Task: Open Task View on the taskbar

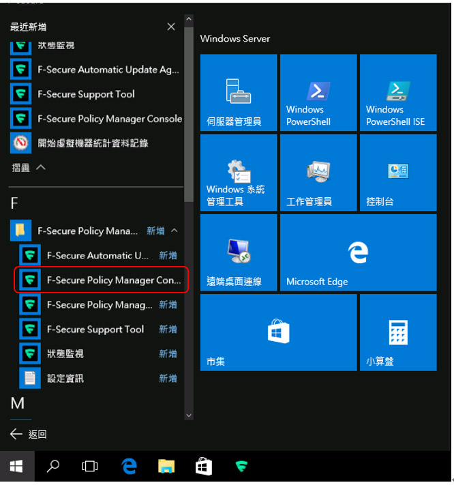Action: point(89,466)
